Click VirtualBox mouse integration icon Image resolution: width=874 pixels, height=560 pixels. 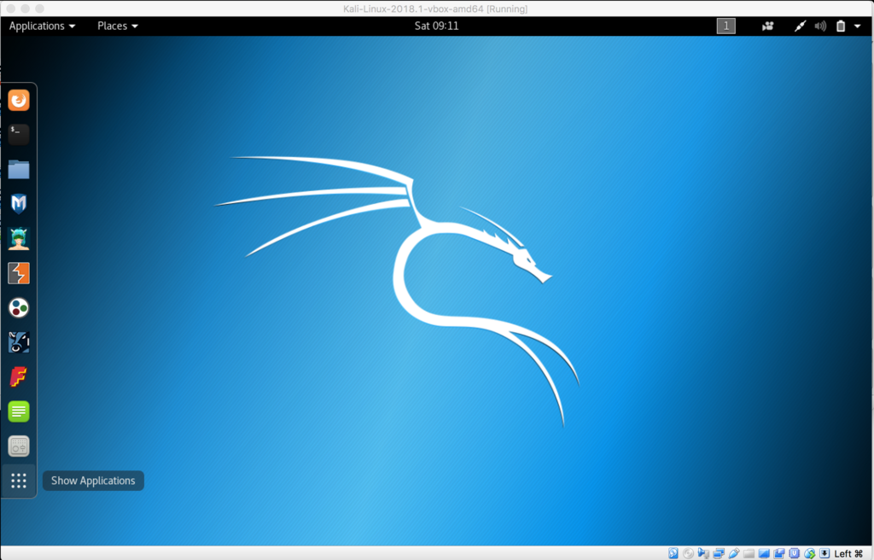[809, 553]
